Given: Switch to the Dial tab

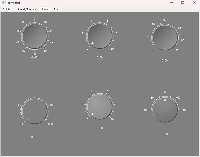Looking at the screenshot, I should (x=56, y=9).
